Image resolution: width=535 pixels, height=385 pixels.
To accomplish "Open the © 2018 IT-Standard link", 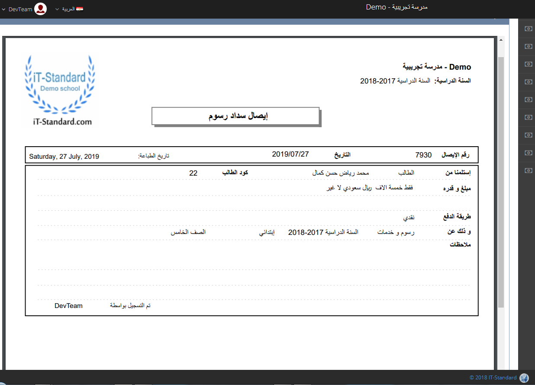I will [493, 378].
